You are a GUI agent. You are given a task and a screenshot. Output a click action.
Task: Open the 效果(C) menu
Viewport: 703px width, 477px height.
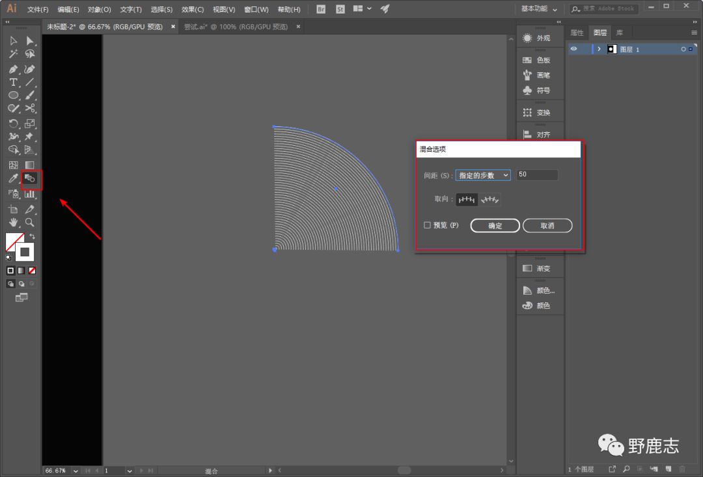click(192, 10)
